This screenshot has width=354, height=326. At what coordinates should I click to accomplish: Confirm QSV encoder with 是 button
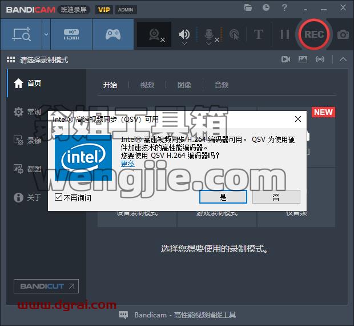pos(223,197)
